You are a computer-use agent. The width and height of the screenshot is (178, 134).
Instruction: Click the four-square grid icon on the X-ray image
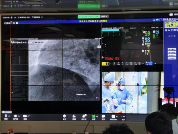click(x=99, y=47)
